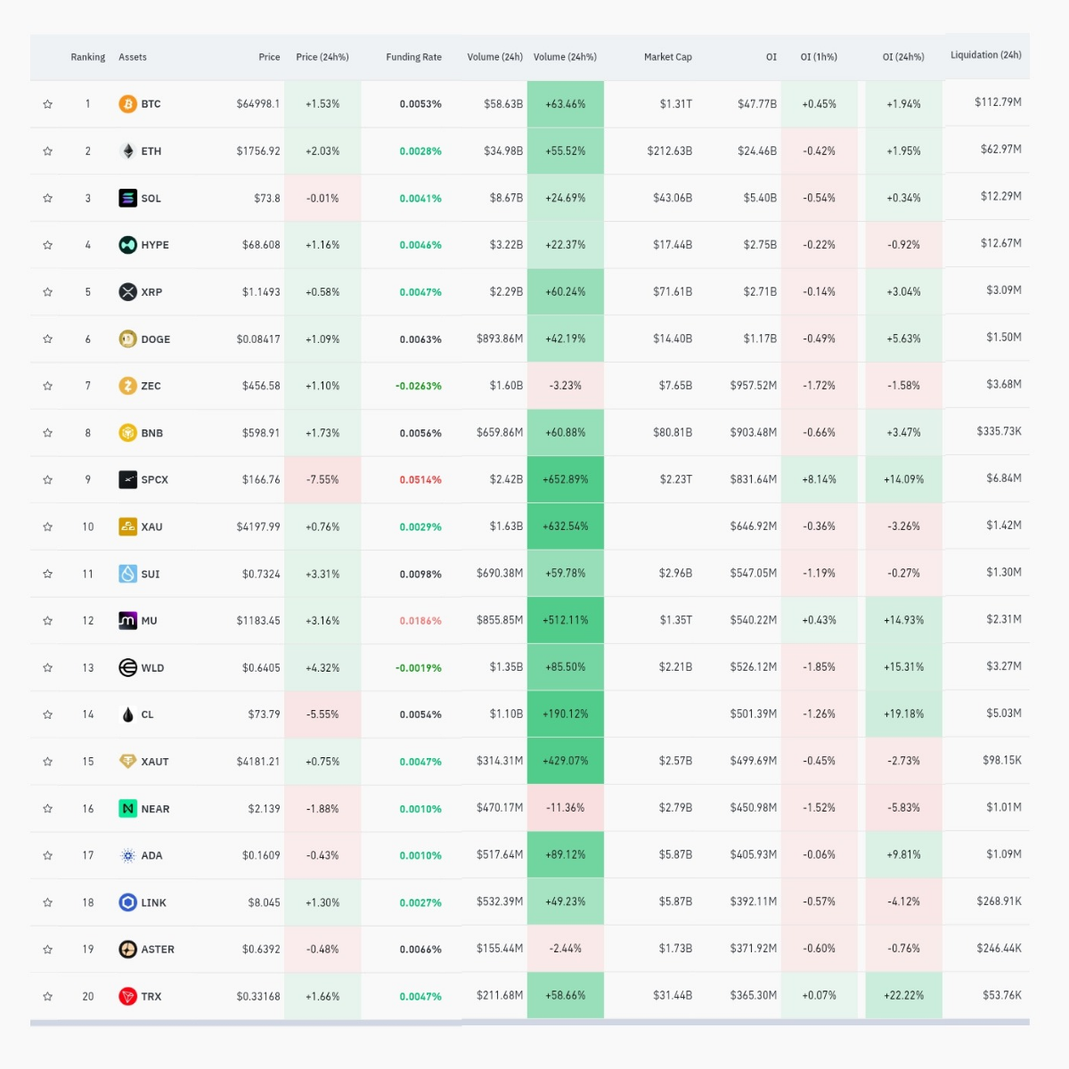Viewport: 1069px width, 1069px height.
Task: Click the horizontal scrollbar below table
Action: coord(530,1023)
